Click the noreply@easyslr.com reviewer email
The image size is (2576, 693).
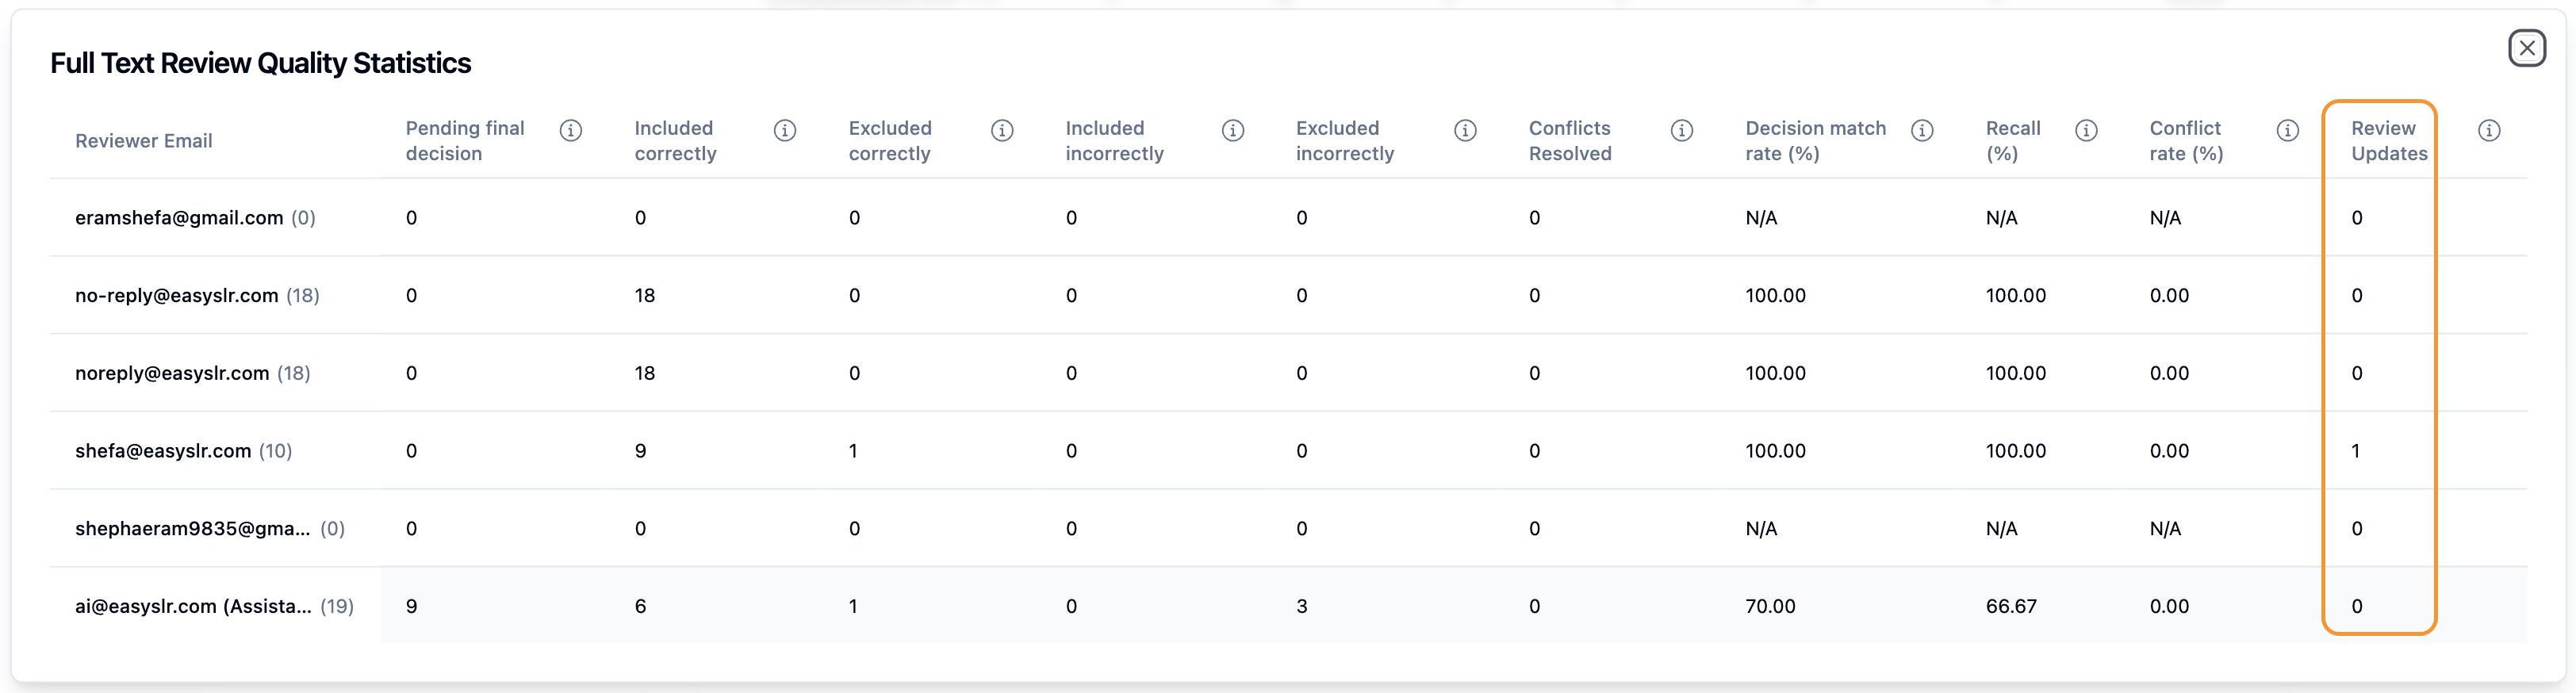pos(172,374)
